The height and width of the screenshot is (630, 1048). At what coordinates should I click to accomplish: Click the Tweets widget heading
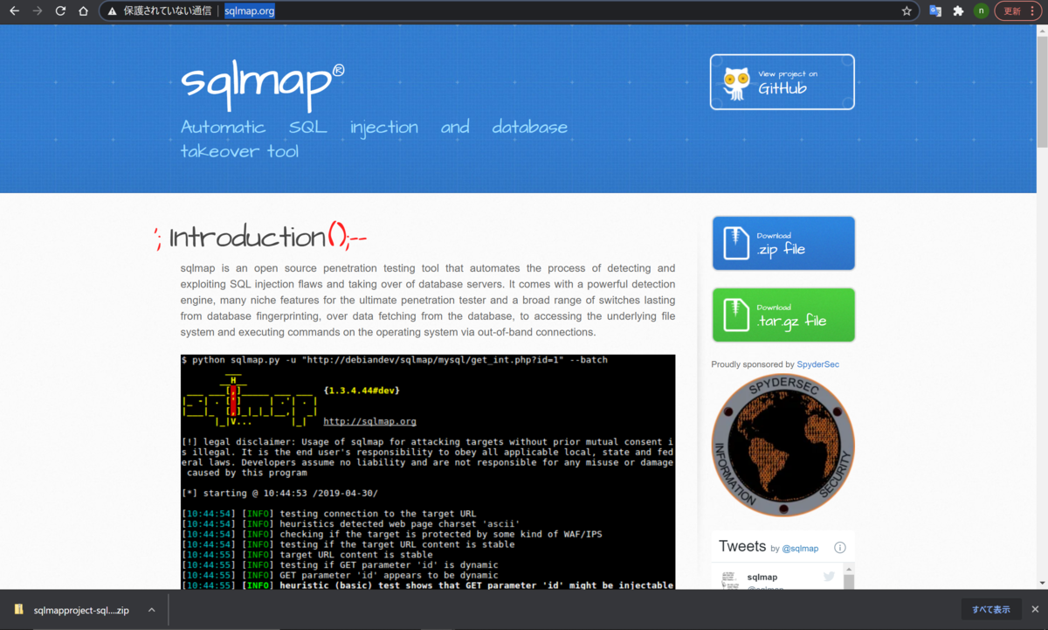pos(742,546)
